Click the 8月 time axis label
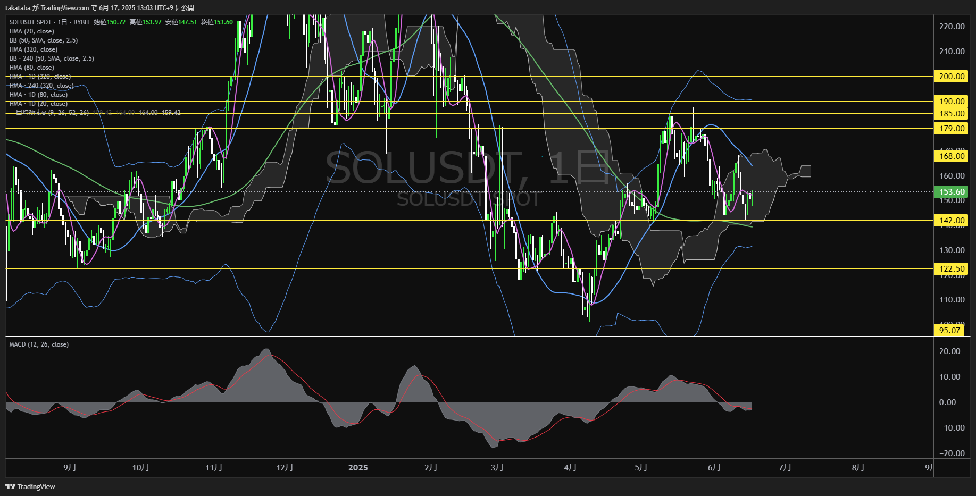 [858, 467]
